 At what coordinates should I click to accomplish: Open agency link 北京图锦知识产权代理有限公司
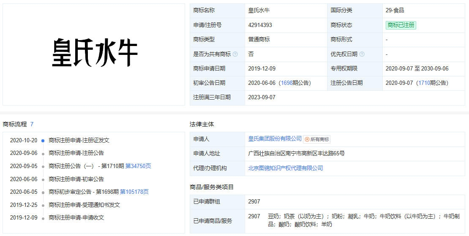286,168
